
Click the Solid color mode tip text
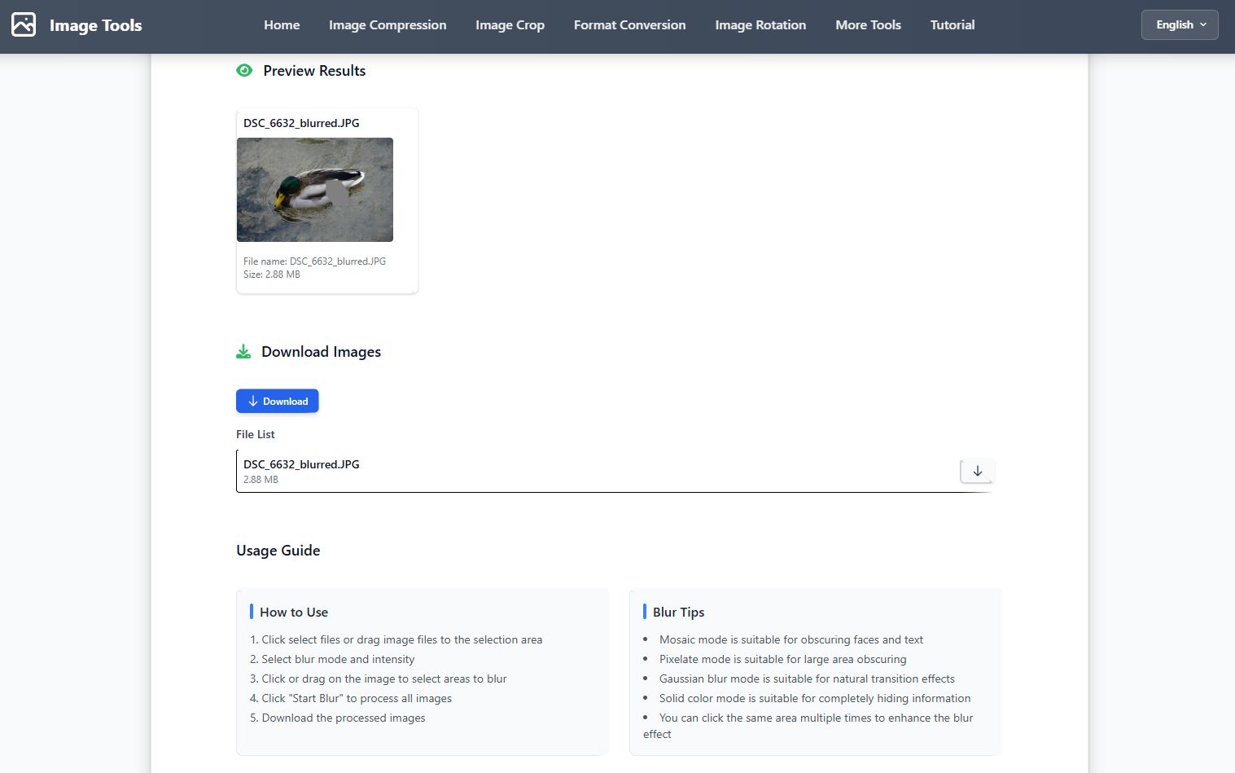(815, 698)
